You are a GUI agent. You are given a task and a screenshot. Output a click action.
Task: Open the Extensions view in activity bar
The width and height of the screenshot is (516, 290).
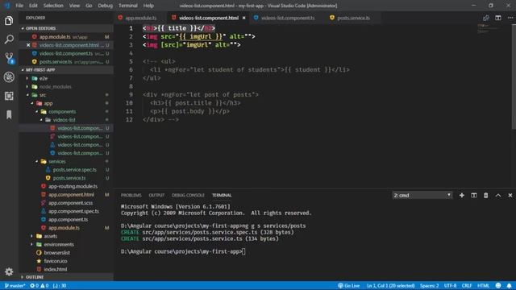pos(9,96)
